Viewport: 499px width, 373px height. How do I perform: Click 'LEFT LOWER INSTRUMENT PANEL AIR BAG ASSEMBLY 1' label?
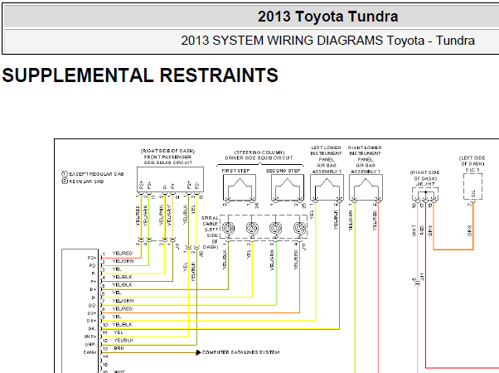pyautogui.click(x=327, y=159)
